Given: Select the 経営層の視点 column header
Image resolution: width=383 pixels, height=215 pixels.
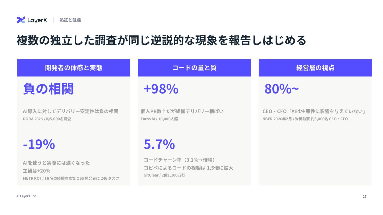Looking at the screenshot, I should point(315,68).
